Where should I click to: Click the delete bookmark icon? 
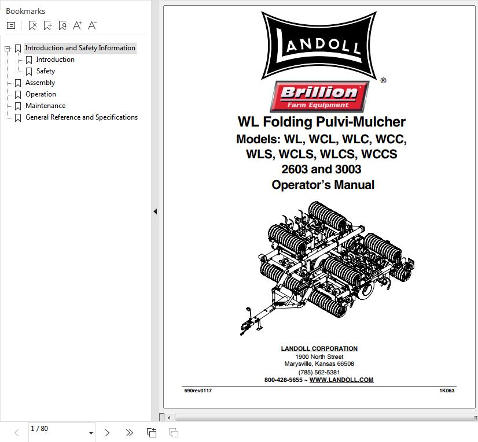pyautogui.click(x=32, y=25)
